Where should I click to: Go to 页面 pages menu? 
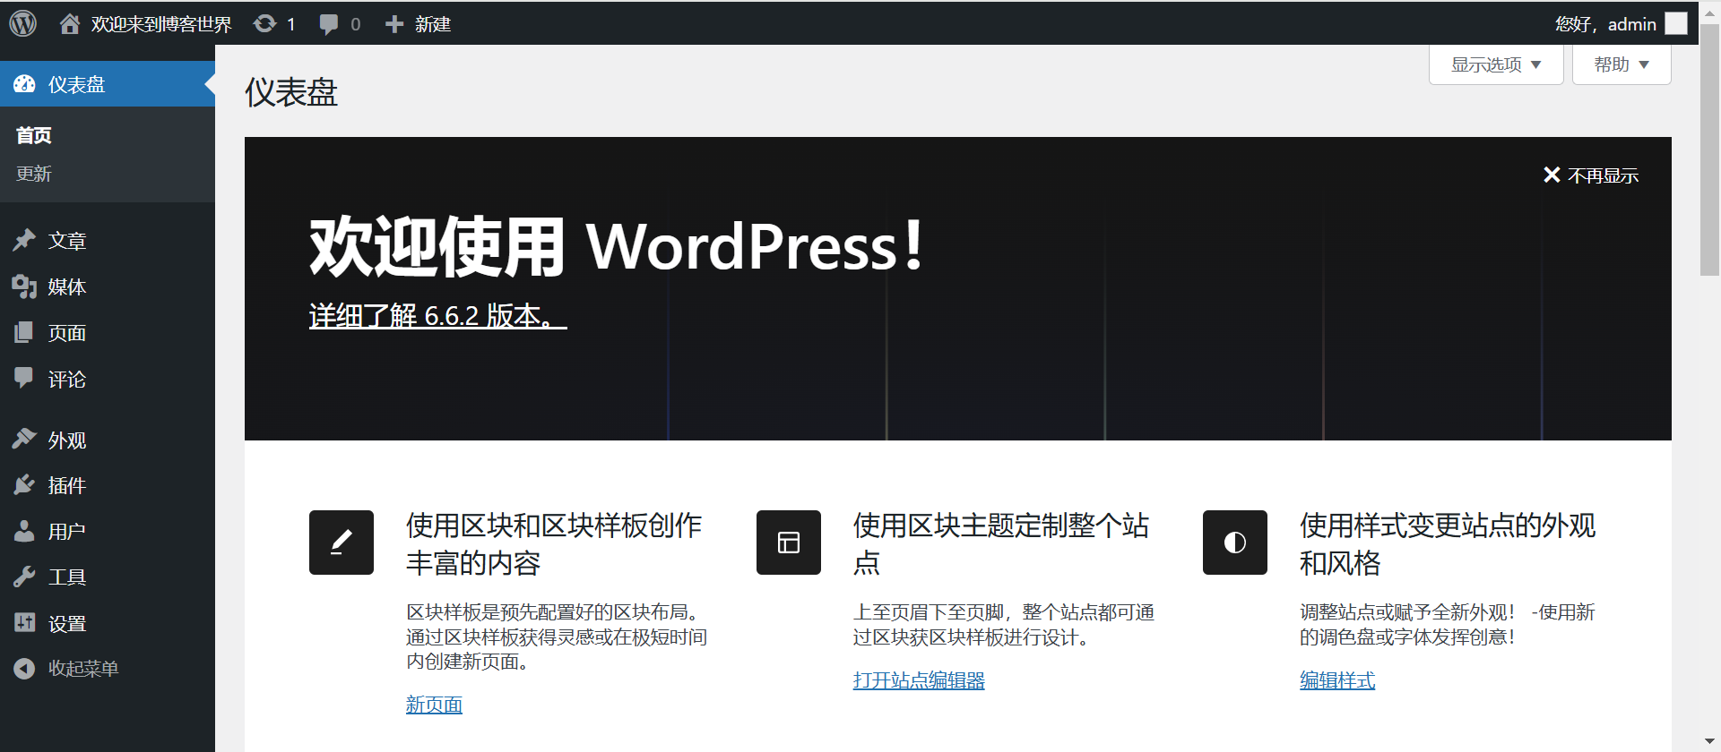pos(67,333)
